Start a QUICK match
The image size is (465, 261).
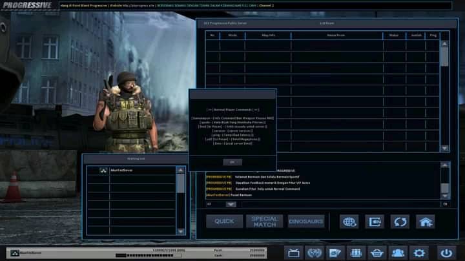coord(224,221)
